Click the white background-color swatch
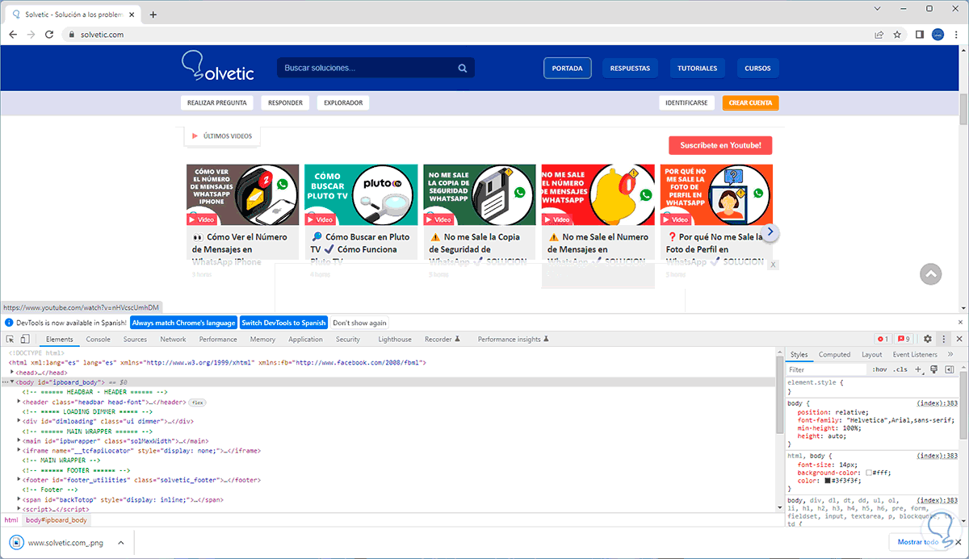This screenshot has width=969, height=559. (x=868, y=473)
